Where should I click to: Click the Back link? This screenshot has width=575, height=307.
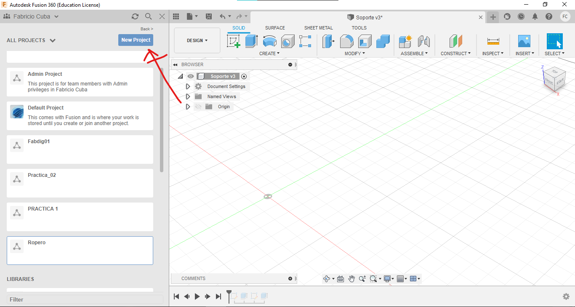click(x=147, y=29)
